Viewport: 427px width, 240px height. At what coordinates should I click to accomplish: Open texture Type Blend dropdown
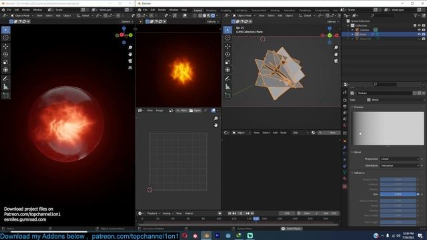click(x=396, y=100)
